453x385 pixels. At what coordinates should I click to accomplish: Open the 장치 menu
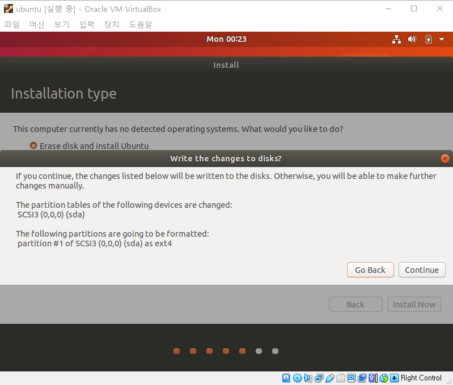112,24
